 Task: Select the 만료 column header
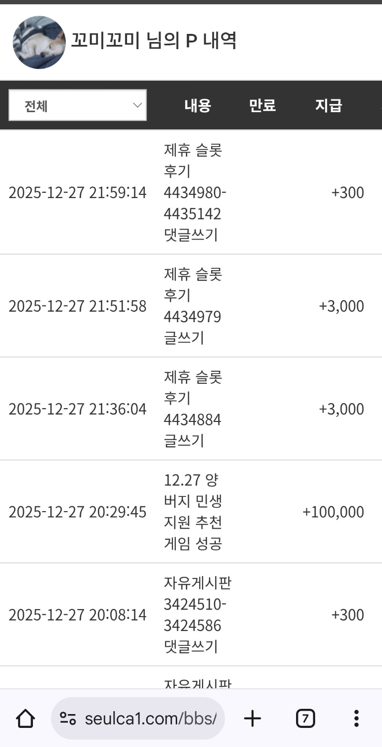click(x=262, y=105)
